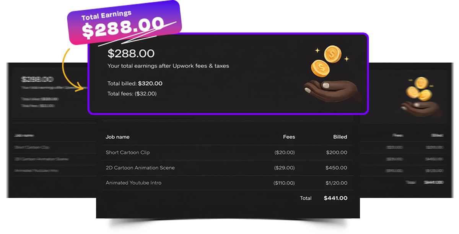Viewport: 459px width, 234px height.
Task: Click the blurred coins icon on the right panel
Action: [421, 96]
